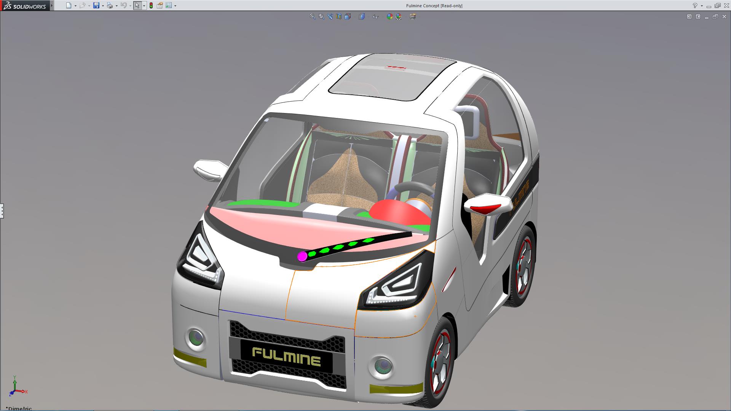Open the Help dropdown arrow
The image size is (731, 411).
click(702, 6)
